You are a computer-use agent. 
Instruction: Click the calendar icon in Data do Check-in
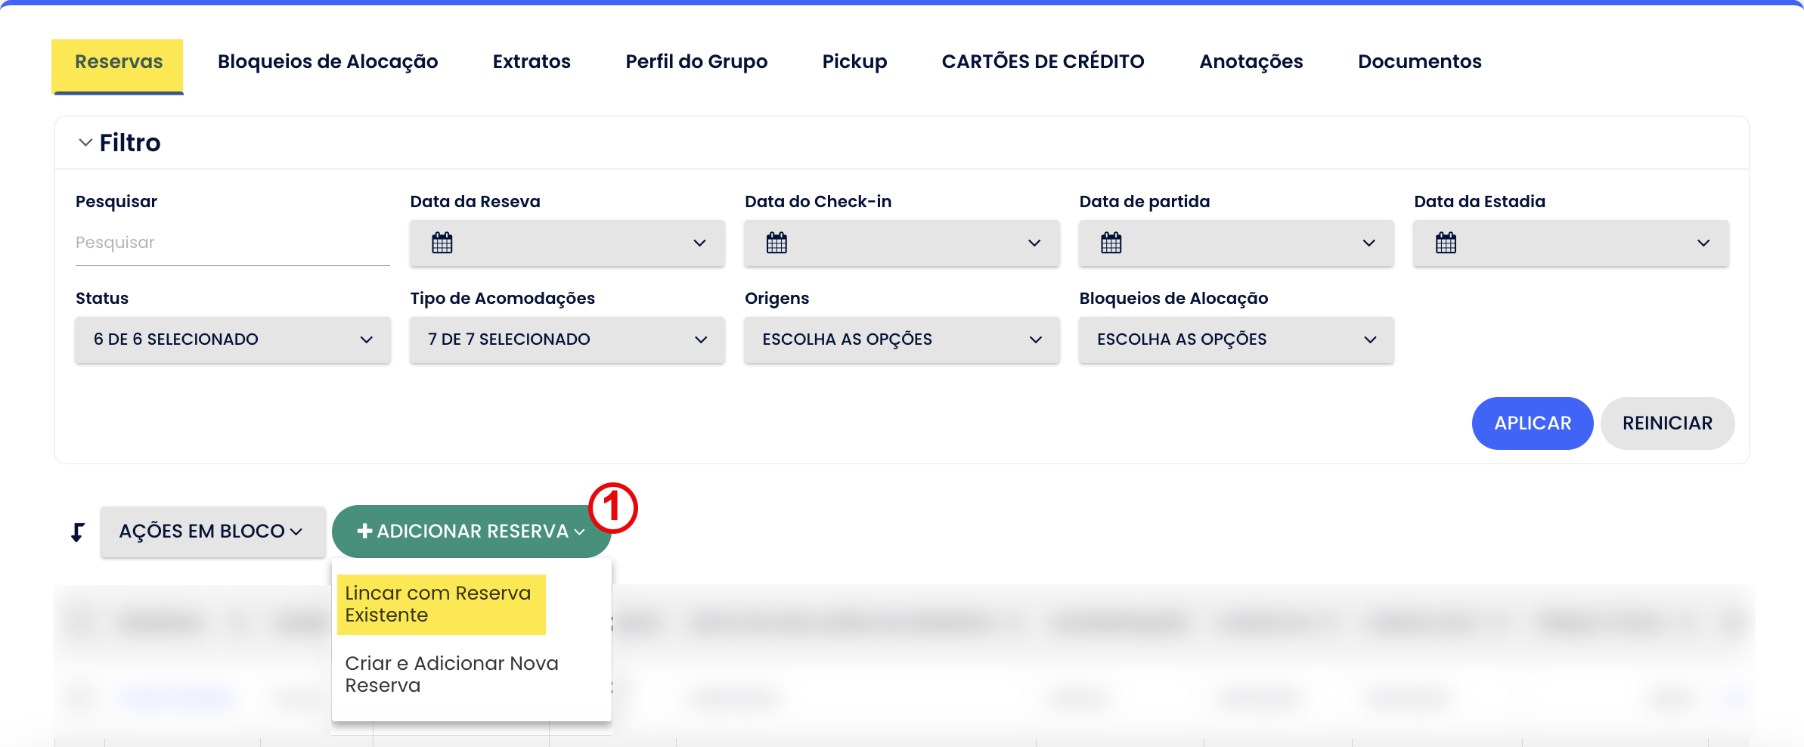776,243
